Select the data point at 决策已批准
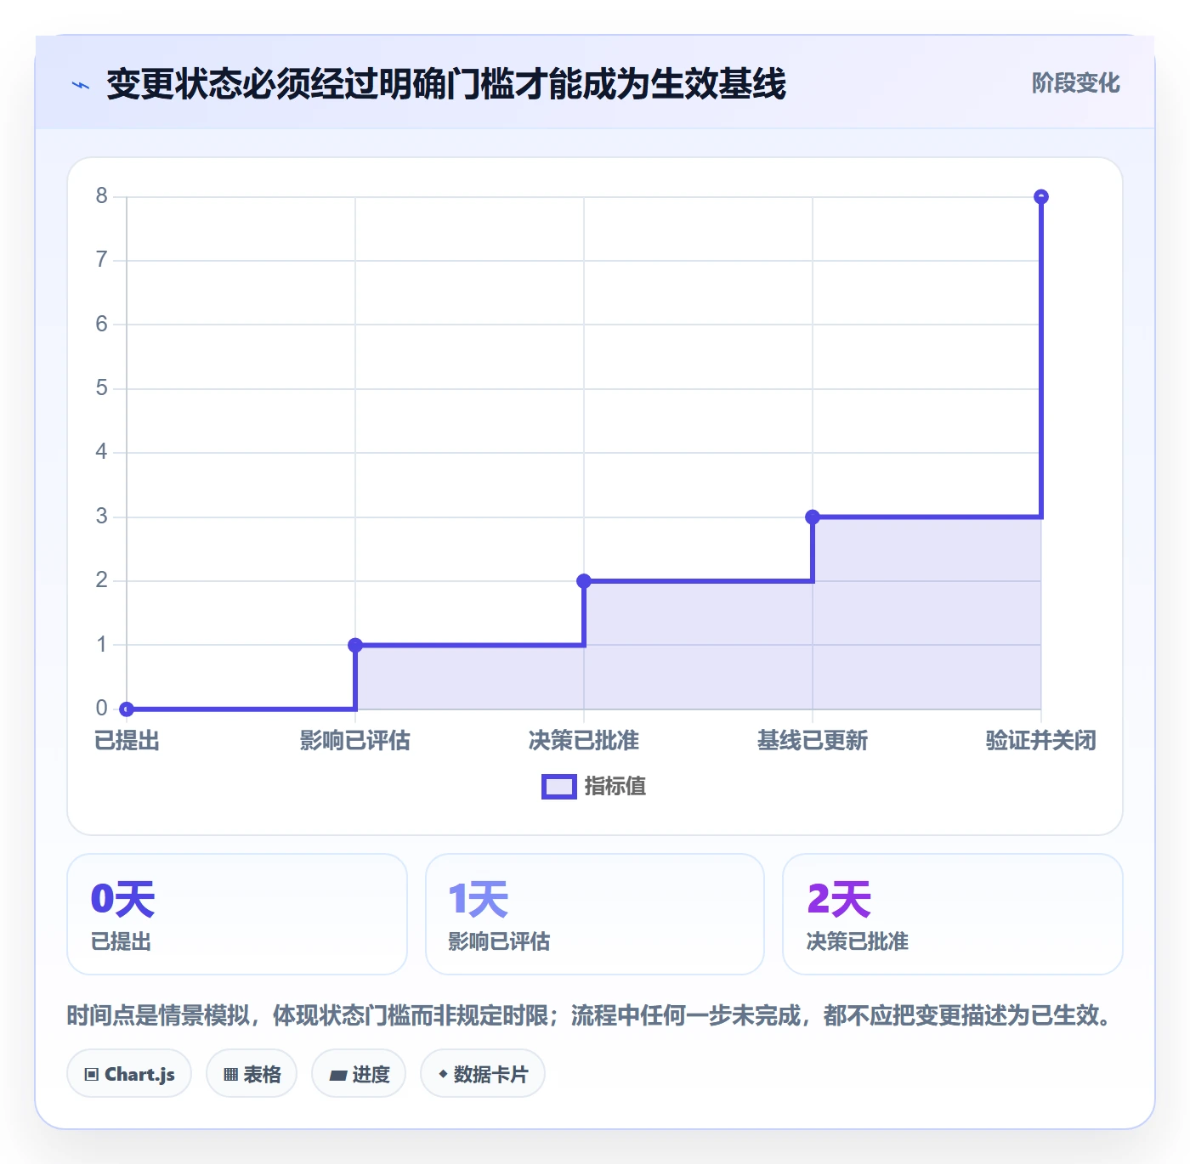The width and height of the screenshot is (1190, 1164). pos(584,581)
